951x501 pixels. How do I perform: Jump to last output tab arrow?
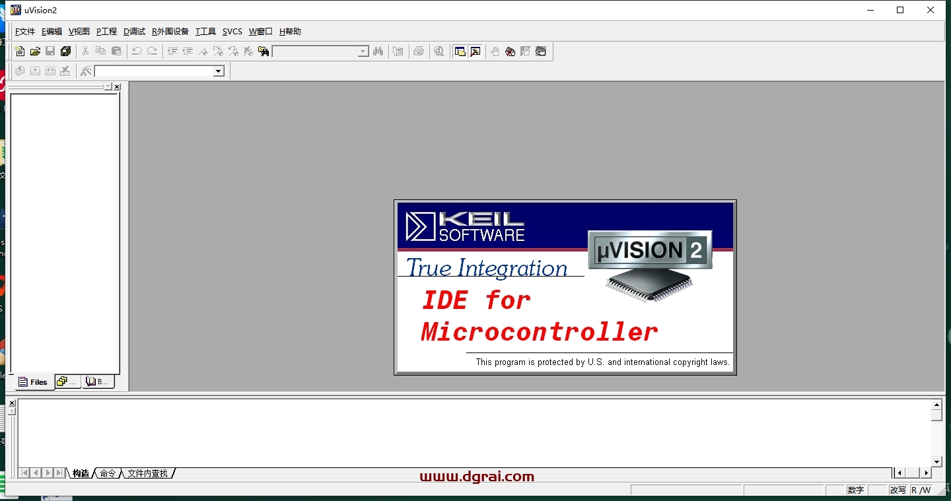(x=59, y=473)
